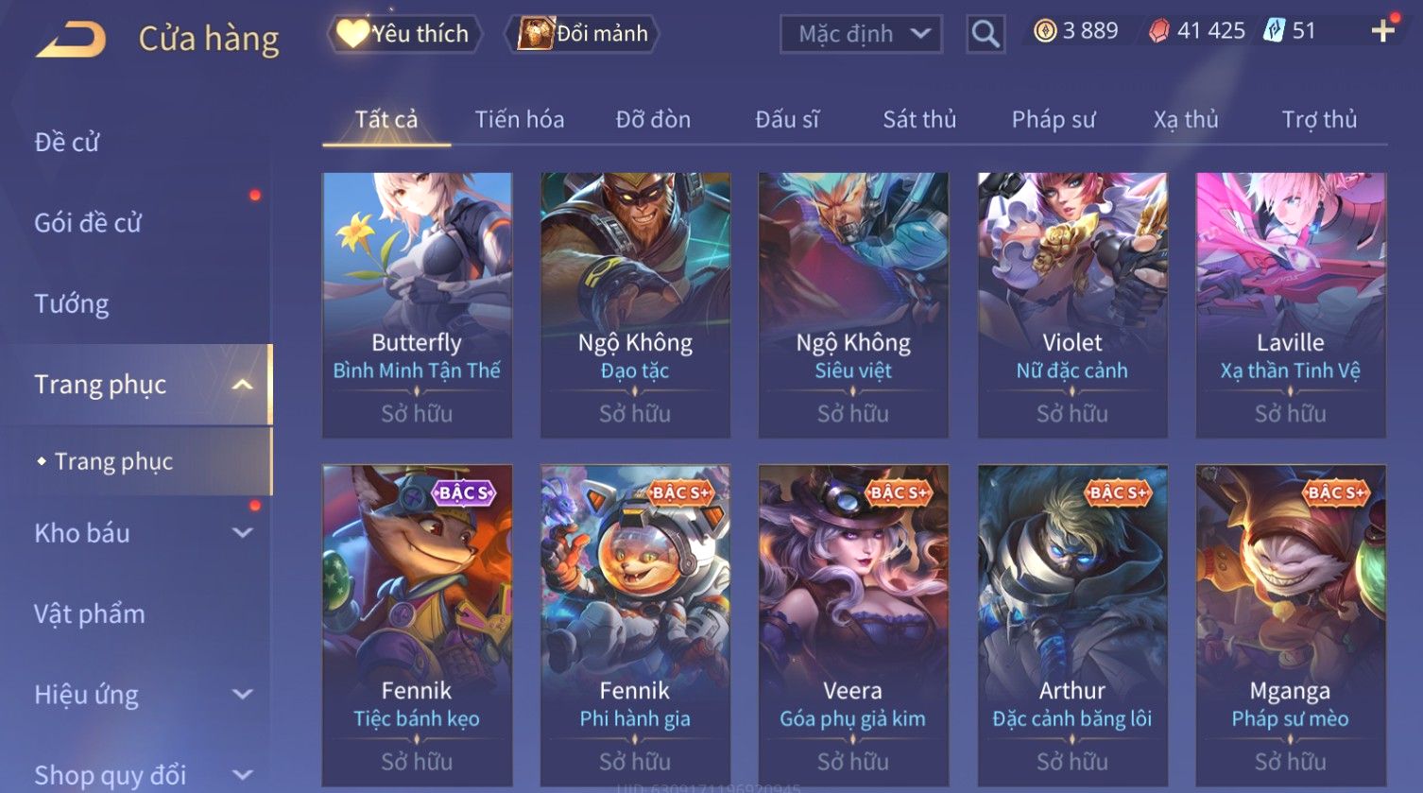1423x793 pixels.
Task: Open Veera Góa phụ giả kim skin card
Action: tap(852, 625)
